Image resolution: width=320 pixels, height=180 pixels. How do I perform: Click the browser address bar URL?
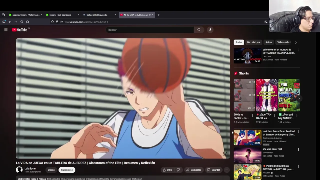click(x=86, y=22)
